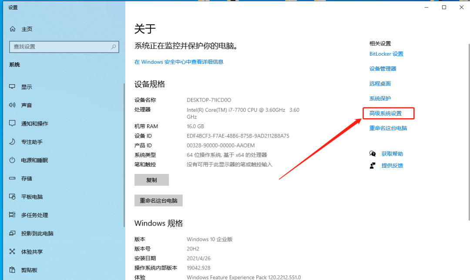This screenshot has width=470, height=280.
Task: Click the version number value 20H2
Action: pos(193,249)
